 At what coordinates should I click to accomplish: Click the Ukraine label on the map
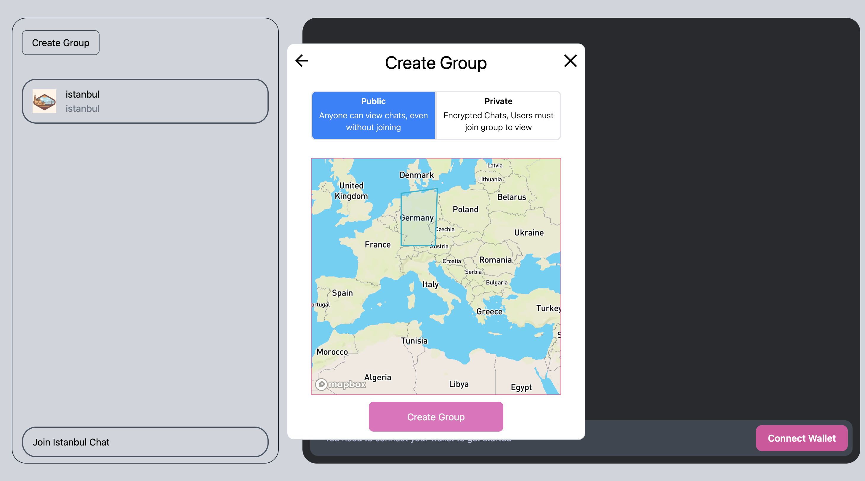(x=529, y=233)
